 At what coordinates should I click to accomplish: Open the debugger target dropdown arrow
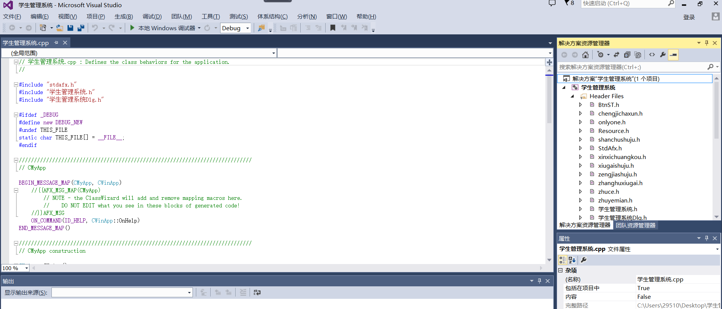199,28
